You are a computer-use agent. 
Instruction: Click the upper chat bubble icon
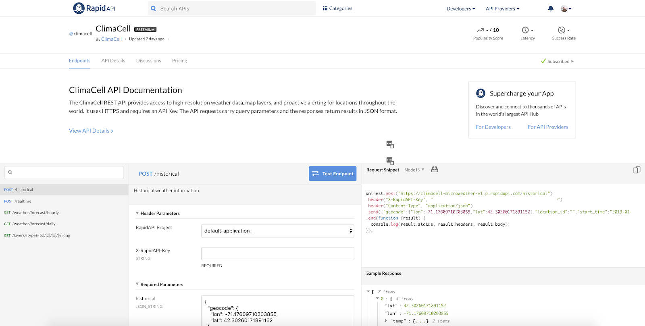390,144
